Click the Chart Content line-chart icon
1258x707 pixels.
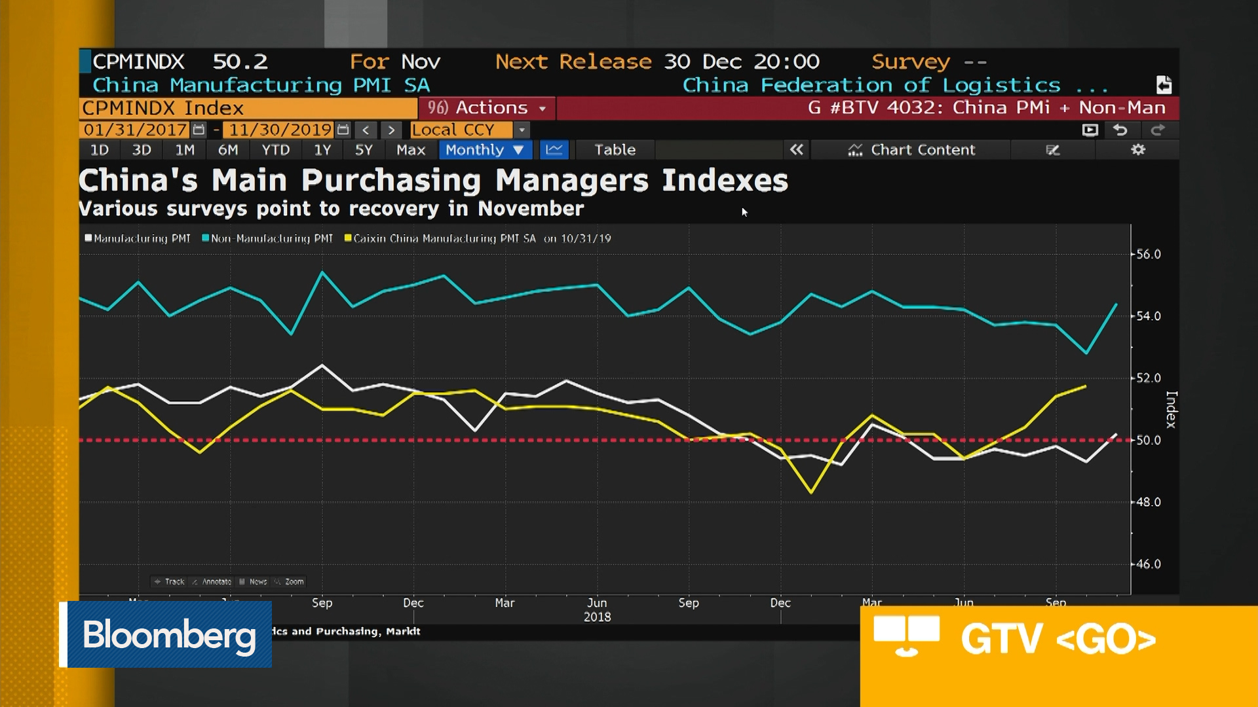[855, 150]
